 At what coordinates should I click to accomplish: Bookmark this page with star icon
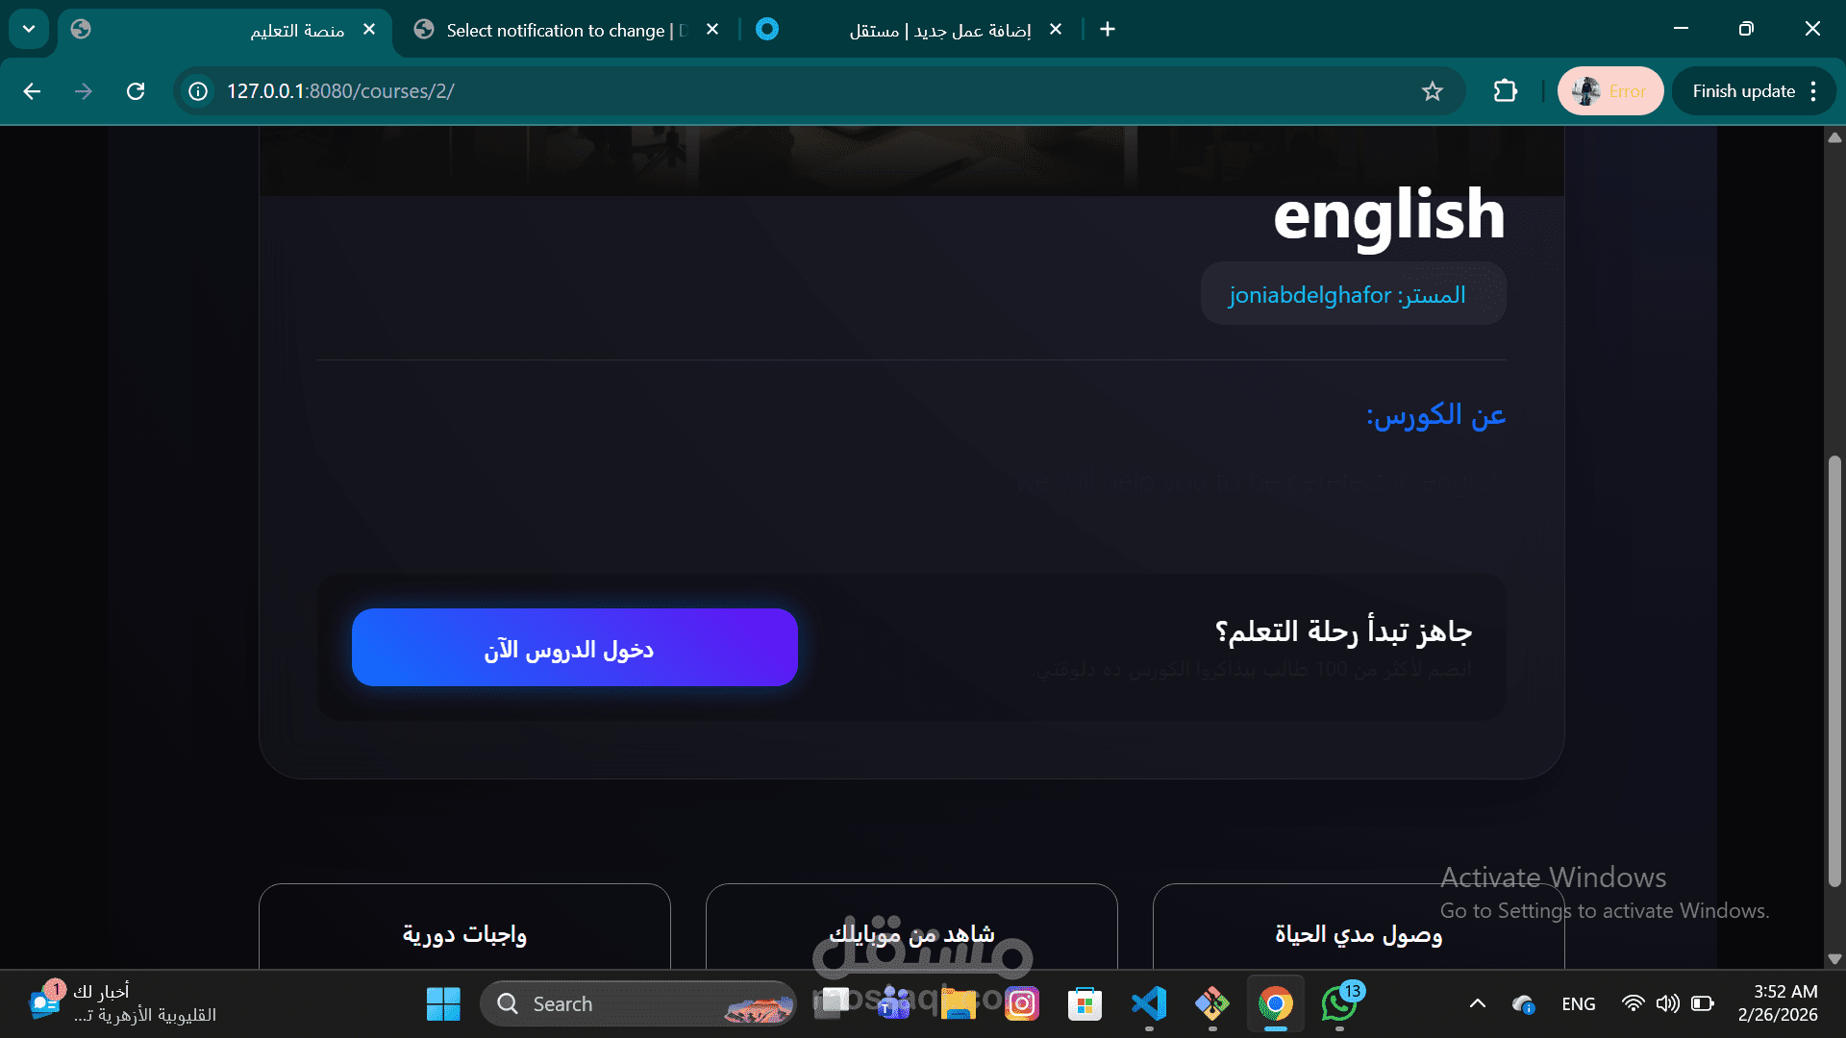coord(1432,91)
